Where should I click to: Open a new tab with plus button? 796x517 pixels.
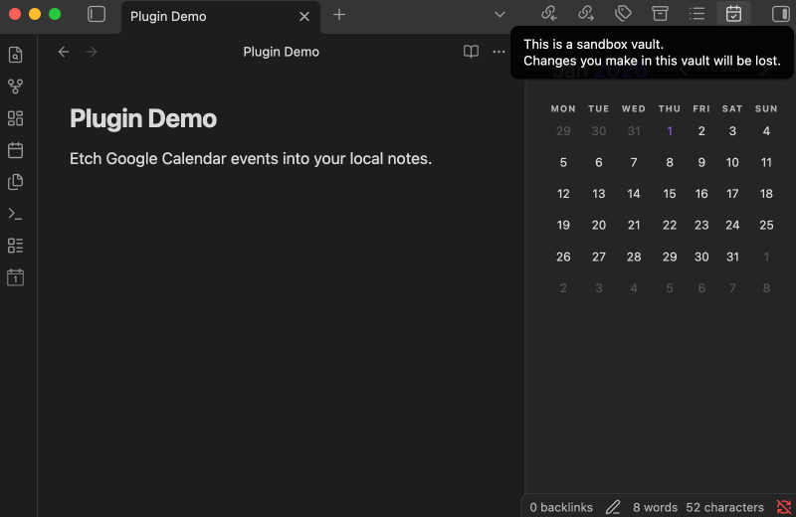339,15
